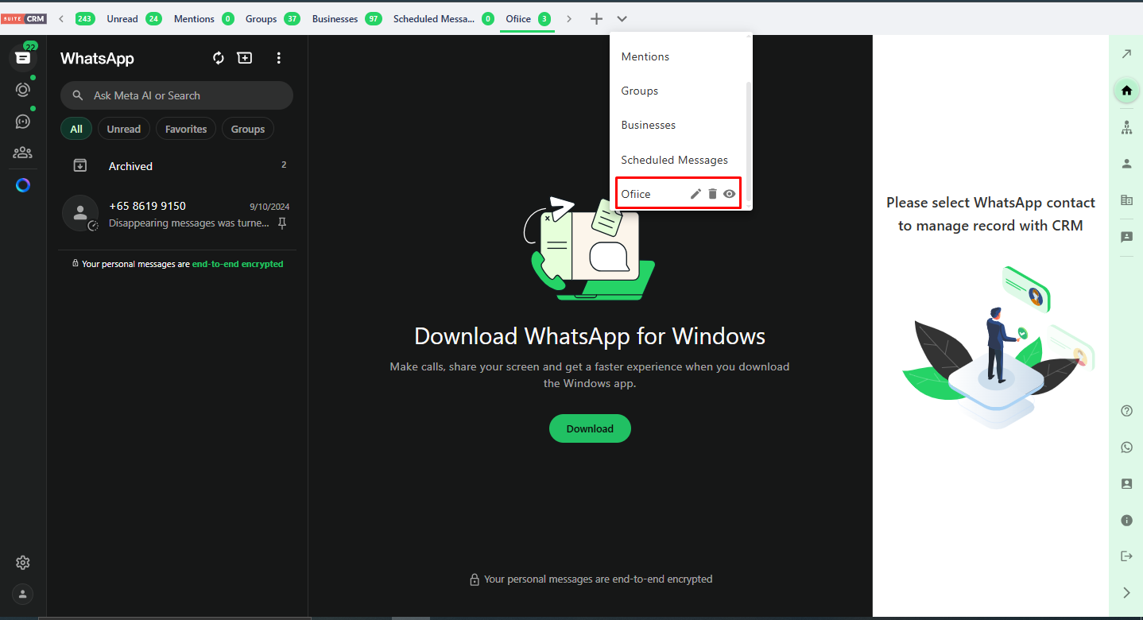Choose Scheduled Messages from dropdown menu
Image resolution: width=1143 pixels, height=620 pixels.
tap(674, 160)
